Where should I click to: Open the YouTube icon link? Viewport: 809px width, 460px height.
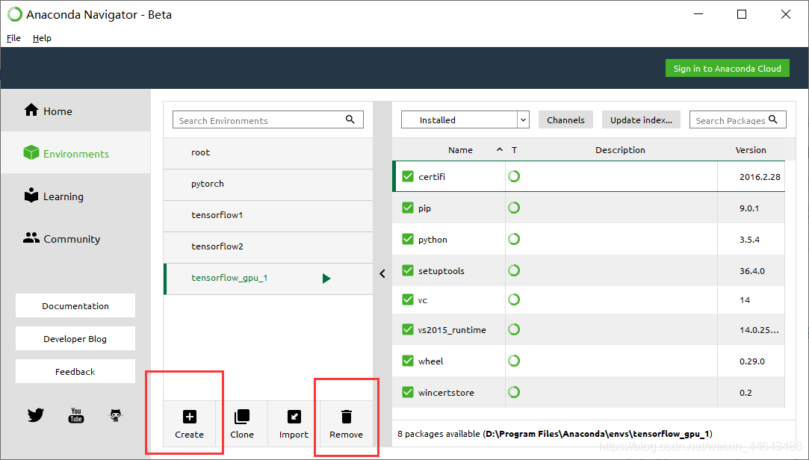tap(76, 415)
